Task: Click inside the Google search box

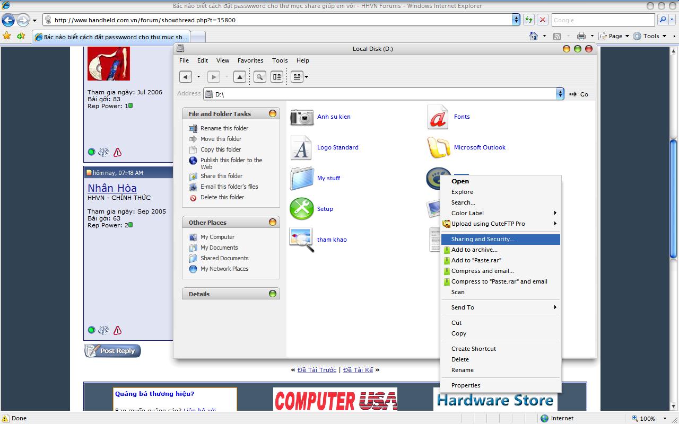Action: click(x=602, y=20)
